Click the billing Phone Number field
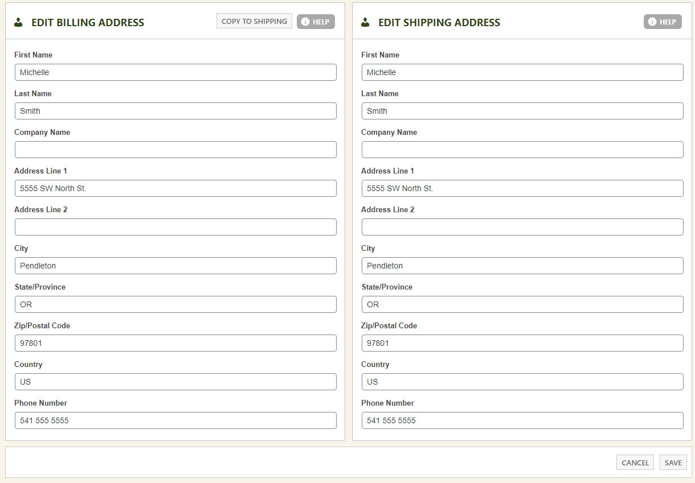The height and width of the screenshot is (483, 695). (x=175, y=420)
